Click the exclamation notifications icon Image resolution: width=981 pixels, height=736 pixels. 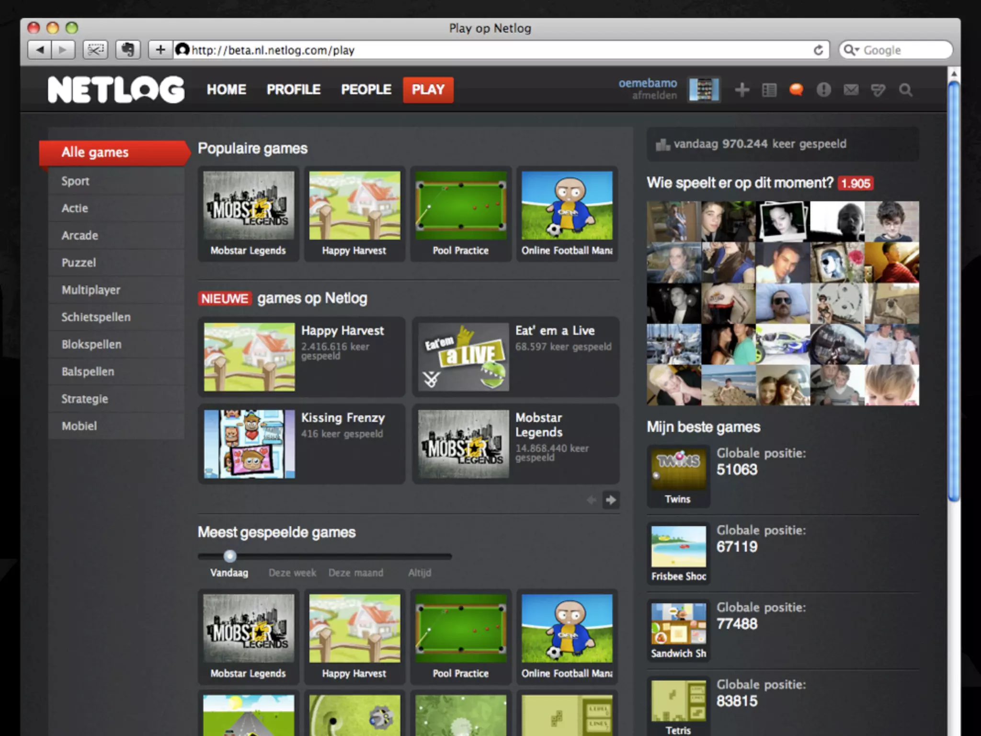(823, 90)
